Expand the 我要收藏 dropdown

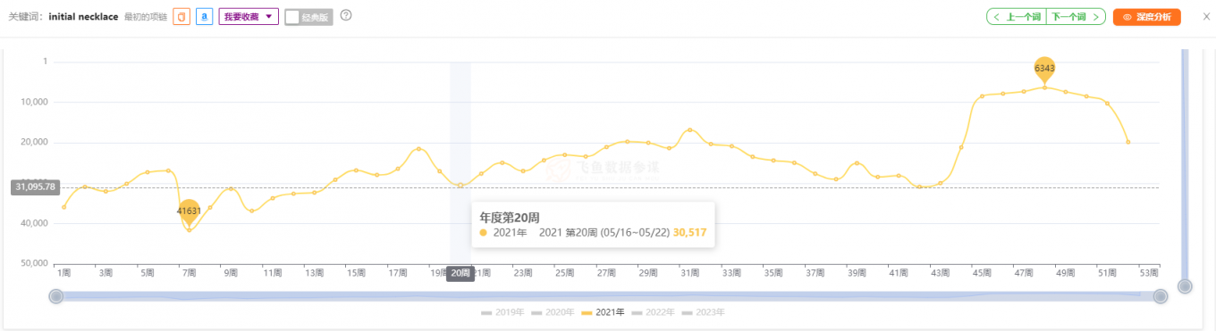[x=249, y=17]
